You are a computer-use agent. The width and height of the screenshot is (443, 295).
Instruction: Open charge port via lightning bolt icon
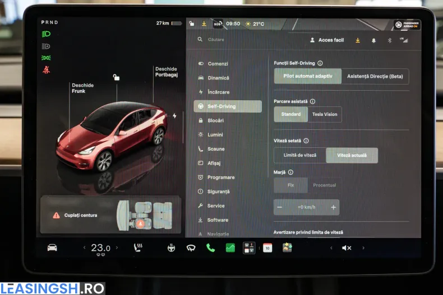(174, 116)
